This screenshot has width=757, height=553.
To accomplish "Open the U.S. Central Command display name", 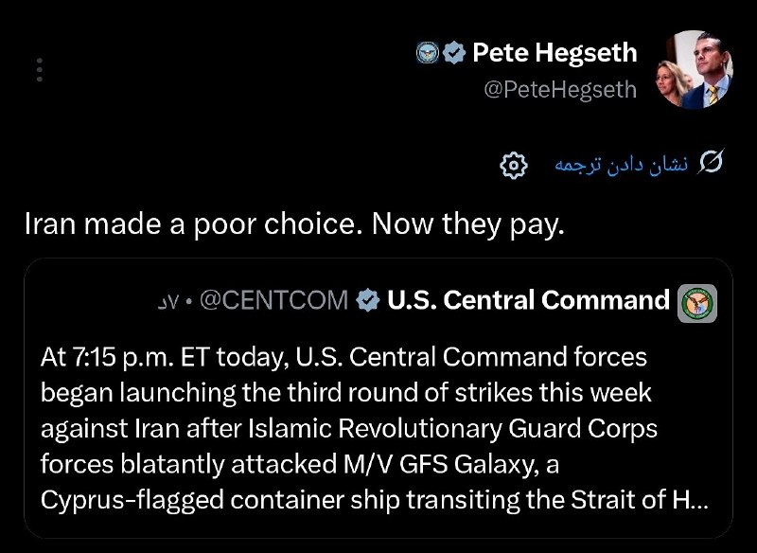I will click(x=529, y=300).
